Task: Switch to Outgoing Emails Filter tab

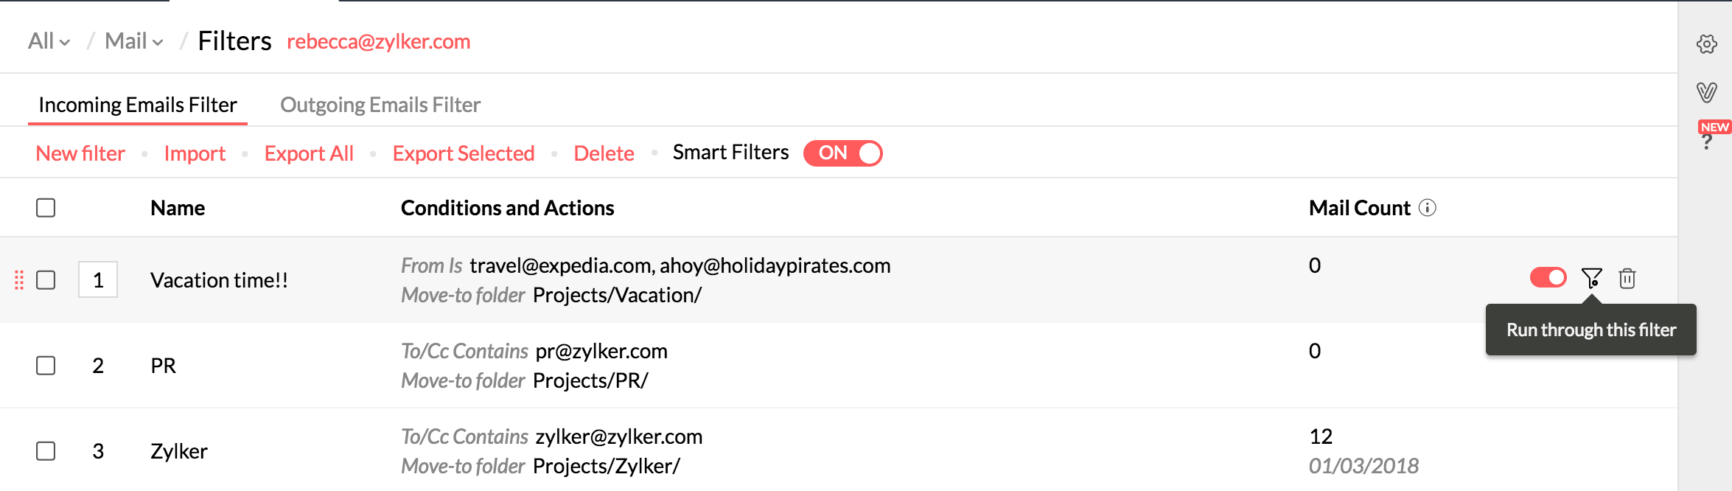Action: [x=380, y=105]
